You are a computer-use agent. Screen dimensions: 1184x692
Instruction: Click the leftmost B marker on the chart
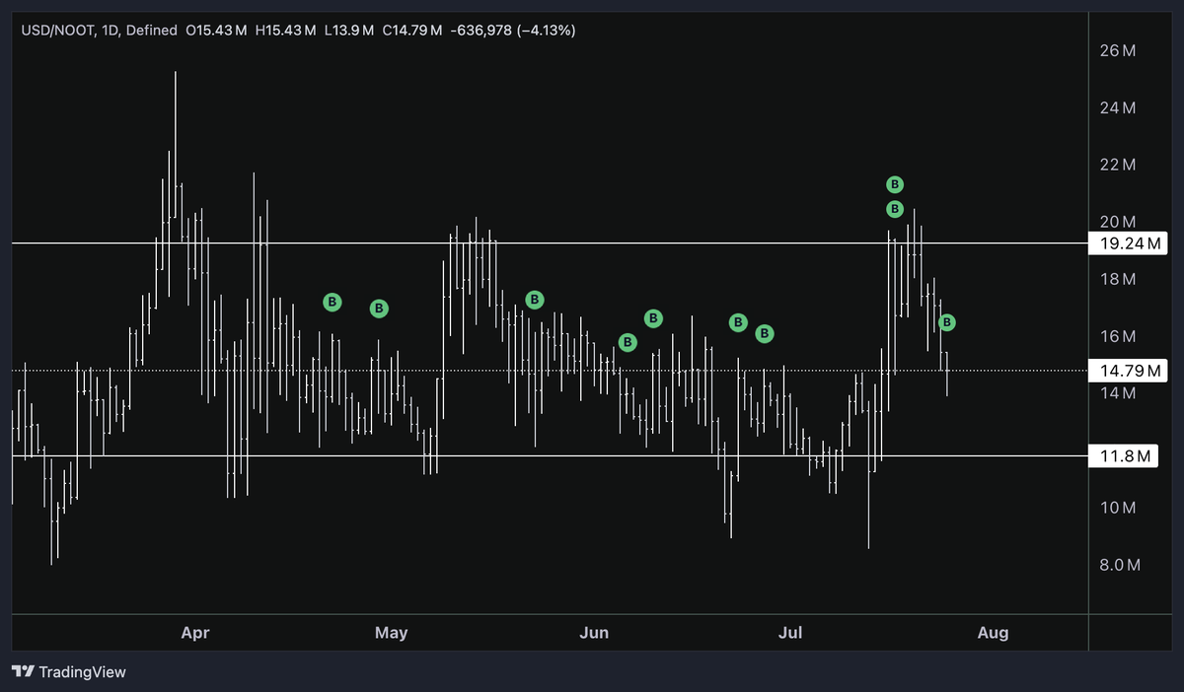click(x=333, y=302)
